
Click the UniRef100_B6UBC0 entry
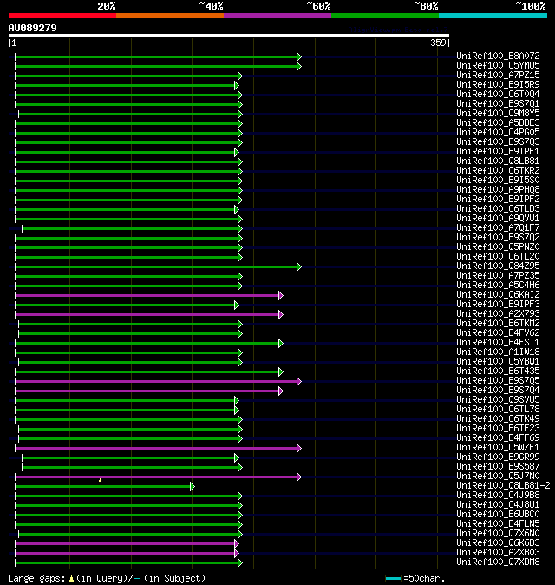[x=498, y=514]
